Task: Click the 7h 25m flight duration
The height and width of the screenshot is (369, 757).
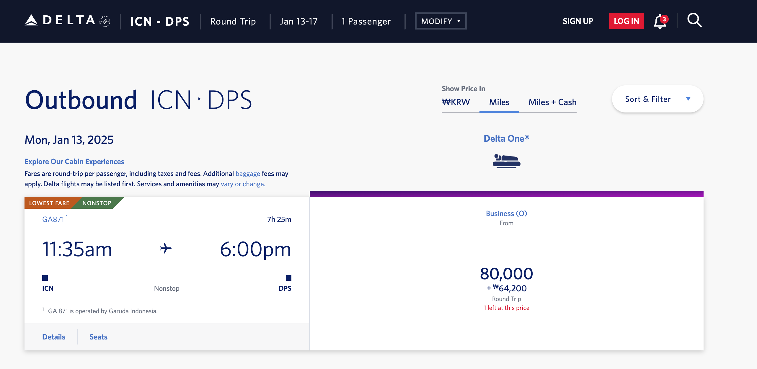Action: 279,219
